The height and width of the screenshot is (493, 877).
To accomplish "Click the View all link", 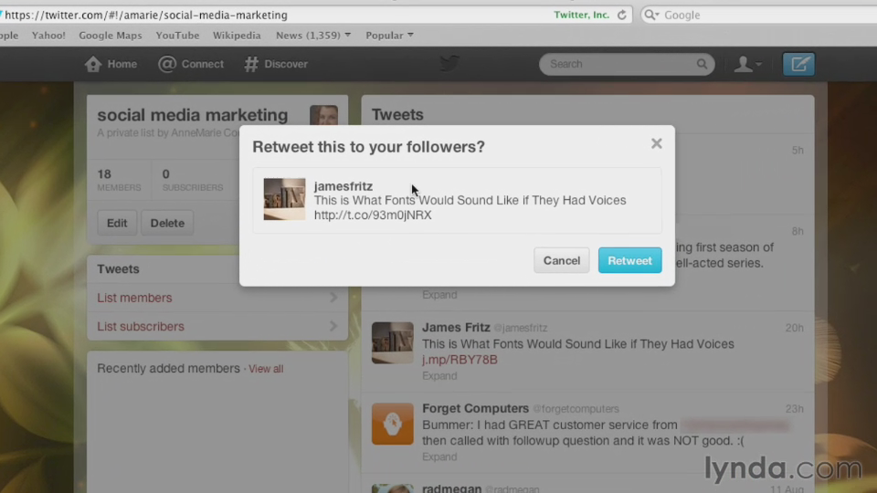I will click(x=266, y=369).
